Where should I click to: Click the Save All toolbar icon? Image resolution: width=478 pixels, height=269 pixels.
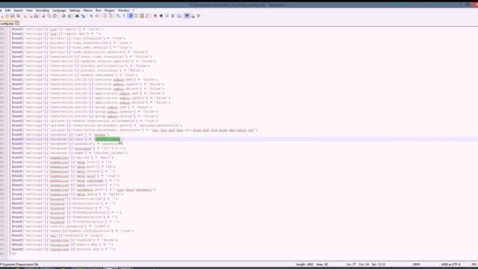[19, 16]
